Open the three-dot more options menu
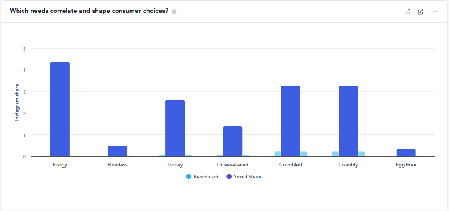 coord(434,12)
